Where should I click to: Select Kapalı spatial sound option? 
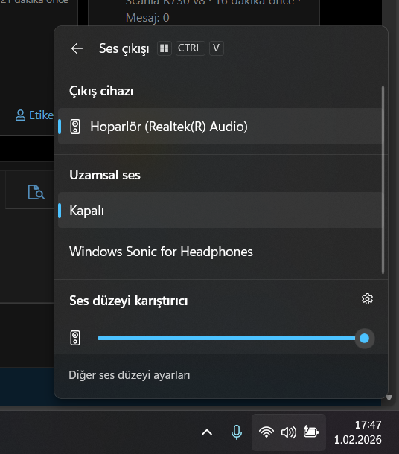(220, 211)
